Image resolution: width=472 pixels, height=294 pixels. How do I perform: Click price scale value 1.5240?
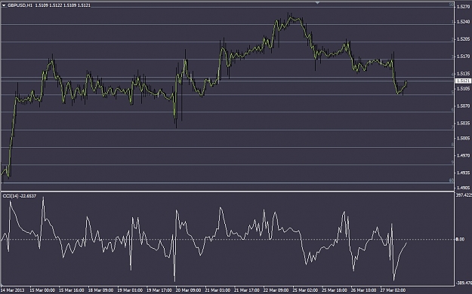pos(463,22)
